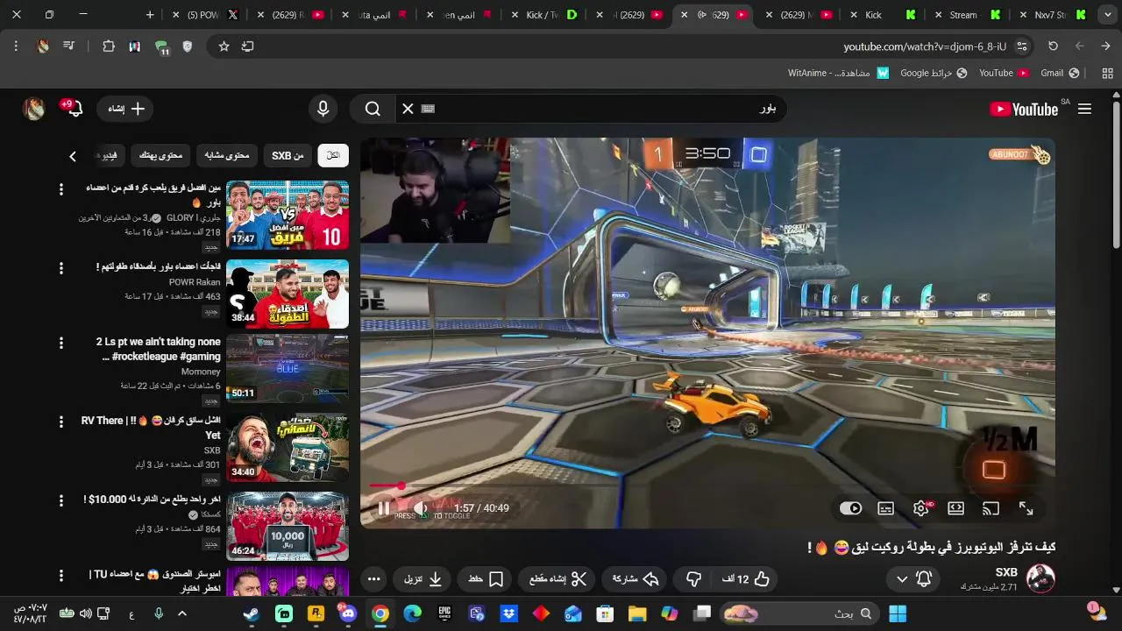Open the WitAnime bookmark
The image size is (1122, 631).
[838, 73]
